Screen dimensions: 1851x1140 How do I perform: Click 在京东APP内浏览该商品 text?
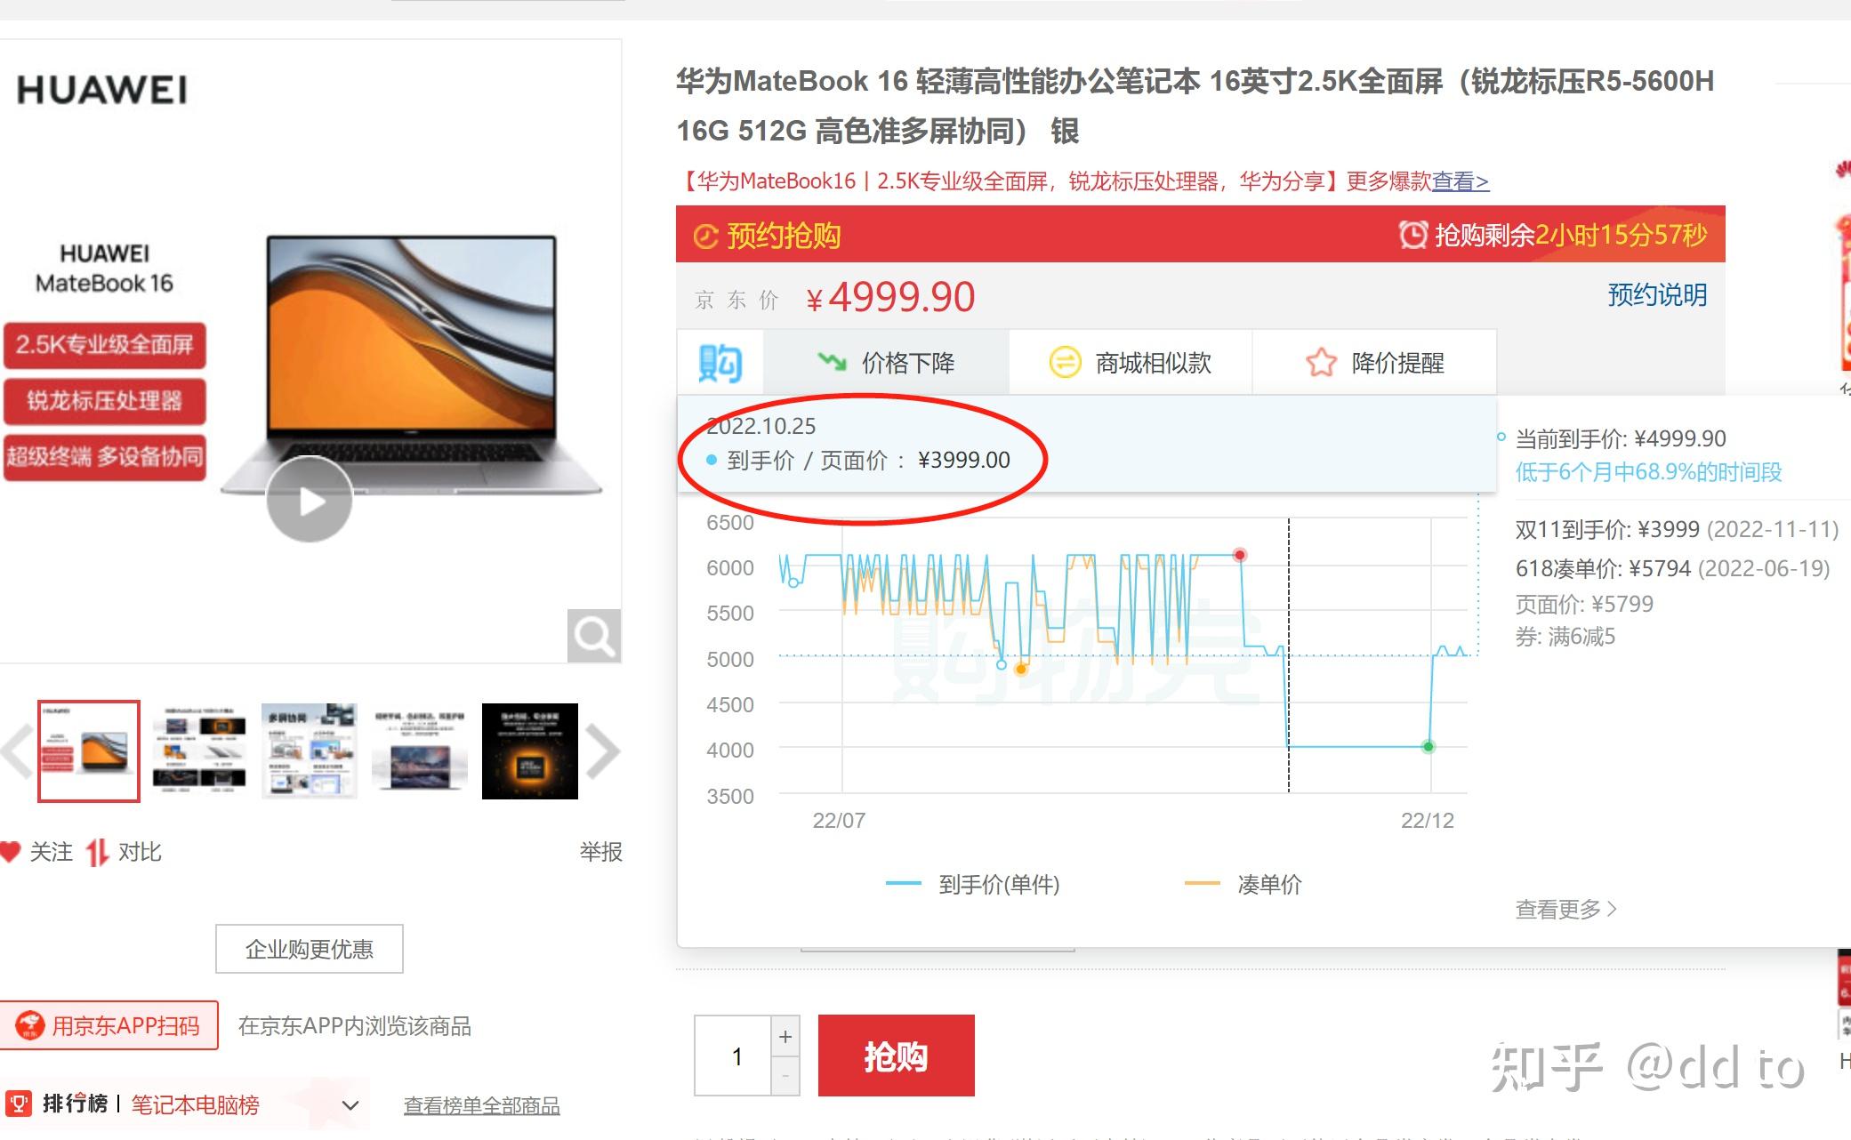355,1025
